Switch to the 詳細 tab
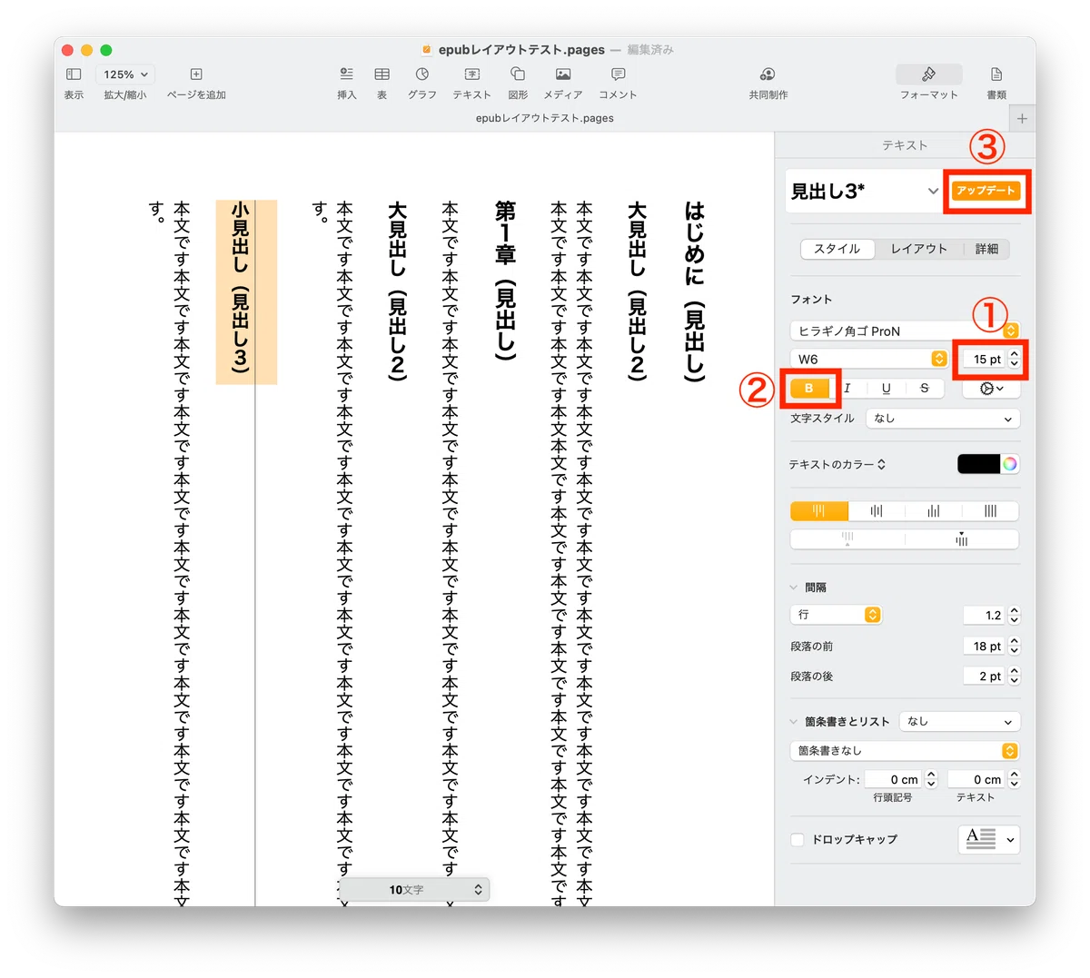Image resolution: width=1090 pixels, height=978 pixels. [x=986, y=249]
